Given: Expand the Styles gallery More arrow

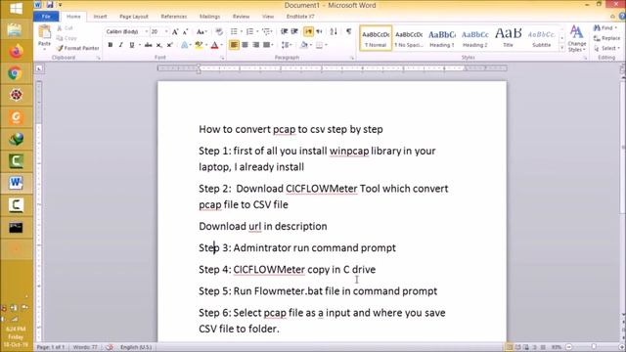Looking at the screenshot, I should (x=562, y=48).
